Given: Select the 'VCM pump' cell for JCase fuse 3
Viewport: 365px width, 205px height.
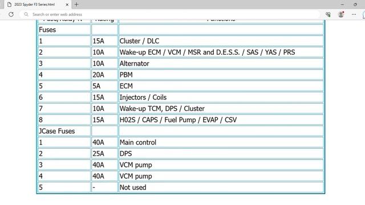Looking at the screenshot, I should pyautogui.click(x=221, y=165).
